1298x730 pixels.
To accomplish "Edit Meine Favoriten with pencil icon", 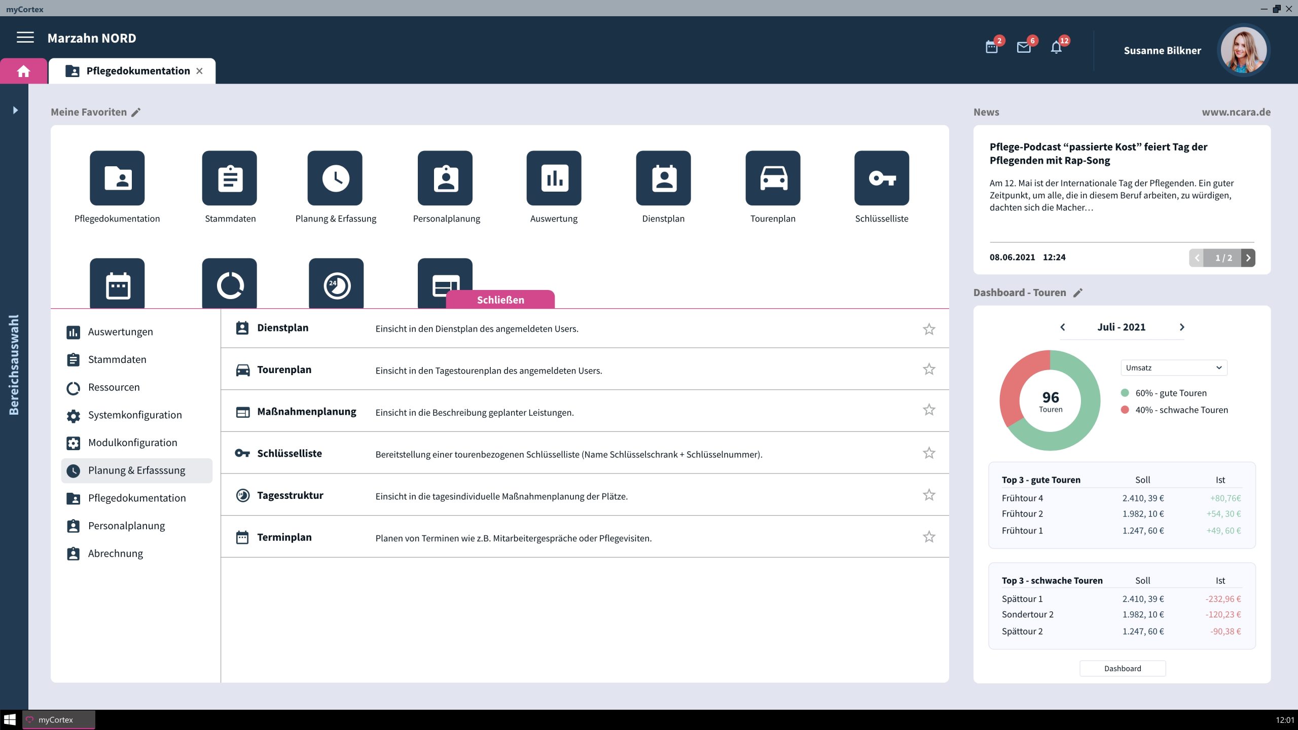I will (x=136, y=112).
